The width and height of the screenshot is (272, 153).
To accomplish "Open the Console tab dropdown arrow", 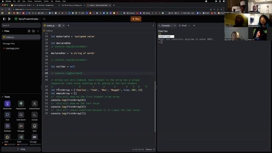I will click(x=171, y=25).
